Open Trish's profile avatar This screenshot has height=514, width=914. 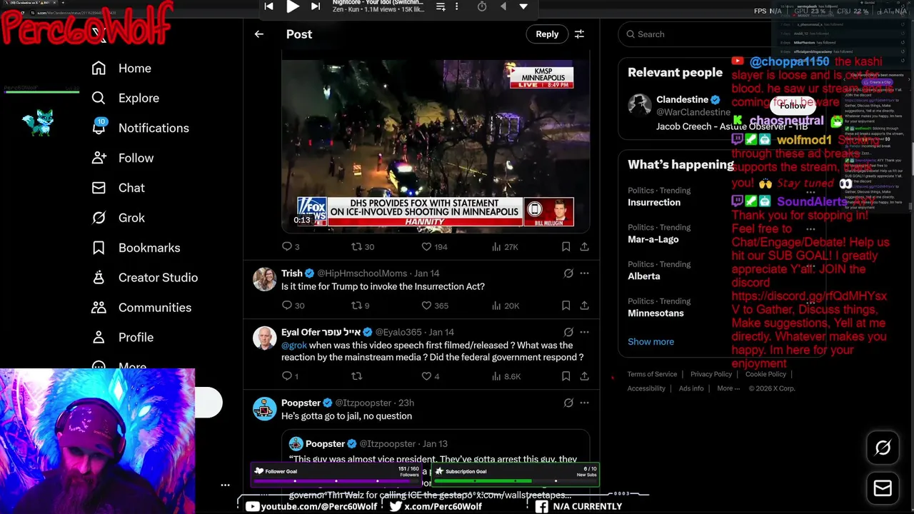tap(265, 279)
